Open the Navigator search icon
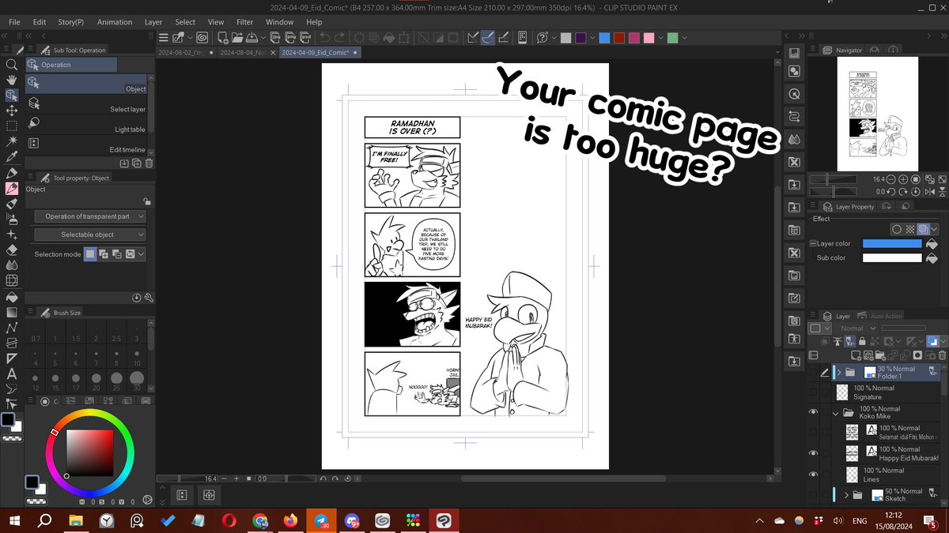 (x=874, y=50)
